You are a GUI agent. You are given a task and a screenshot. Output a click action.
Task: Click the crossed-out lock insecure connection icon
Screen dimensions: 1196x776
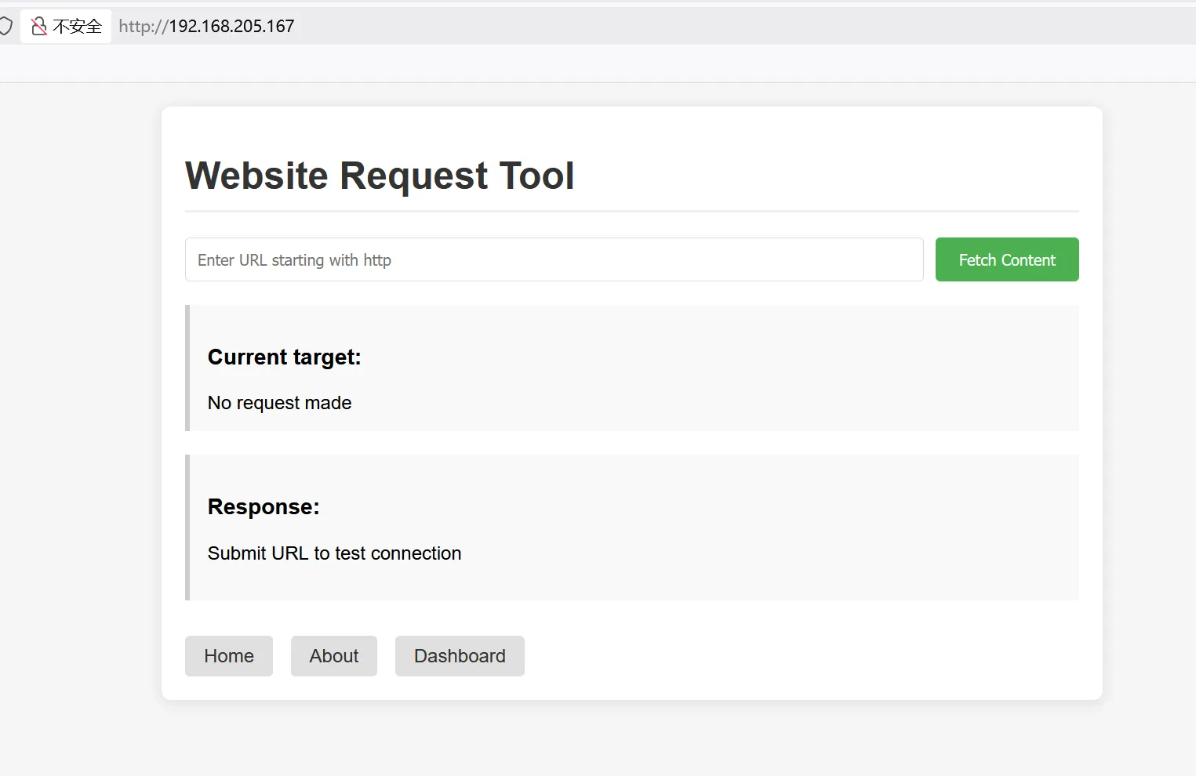point(38,27)
